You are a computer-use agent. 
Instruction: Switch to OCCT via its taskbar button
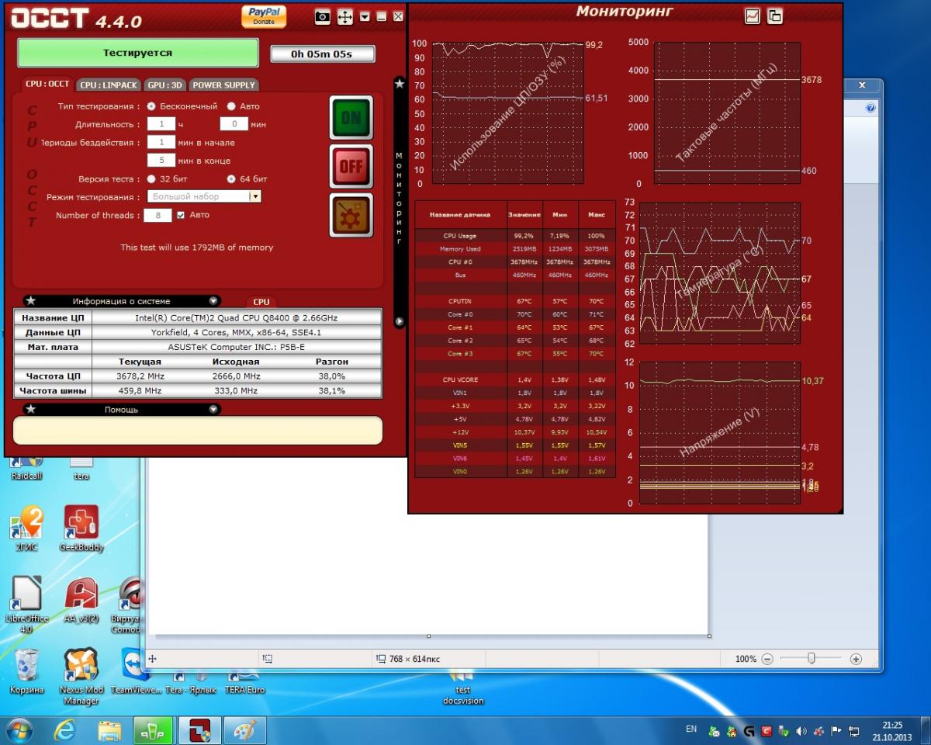coord(201,730)
